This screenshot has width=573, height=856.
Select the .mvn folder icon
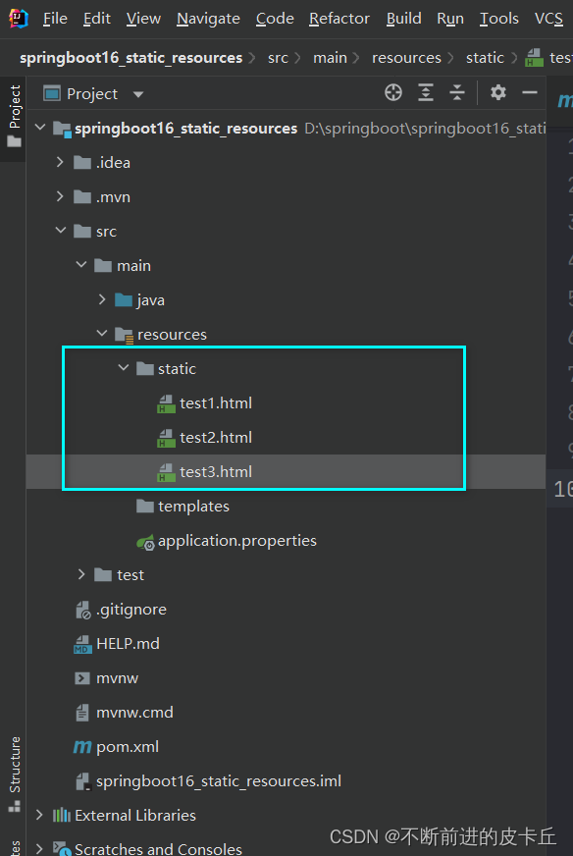[x=82, y=197]
